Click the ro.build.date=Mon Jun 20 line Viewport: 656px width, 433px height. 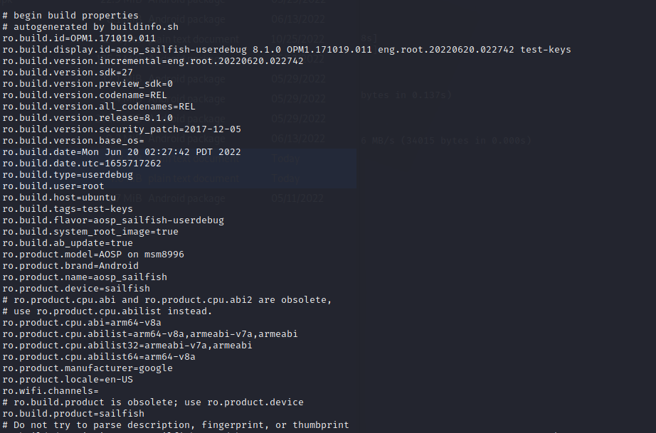[x=122, y=151]
